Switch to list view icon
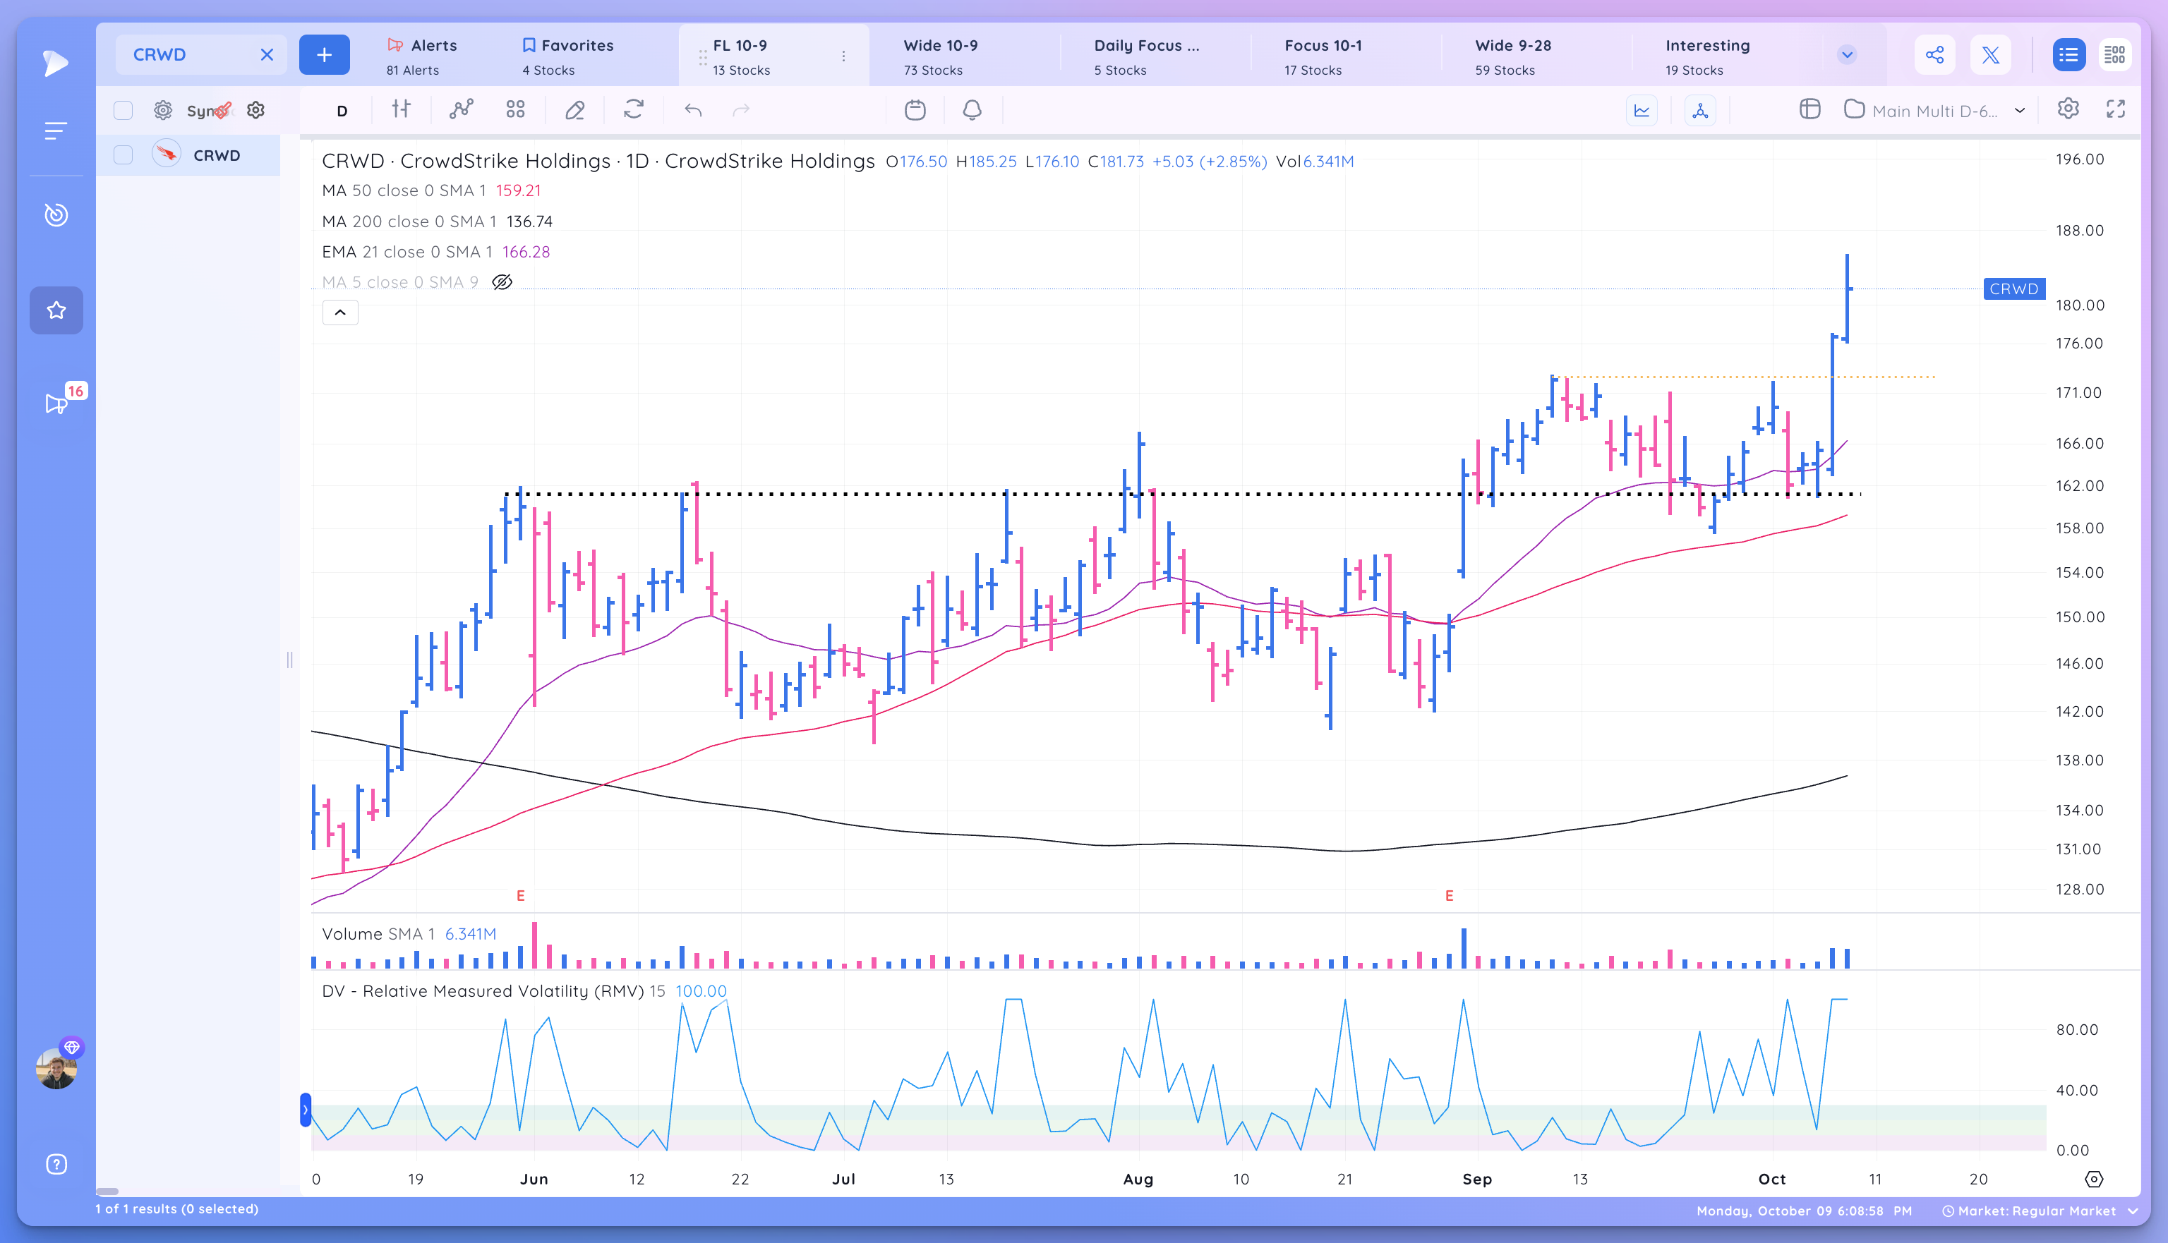 [x=2068, y=54]
